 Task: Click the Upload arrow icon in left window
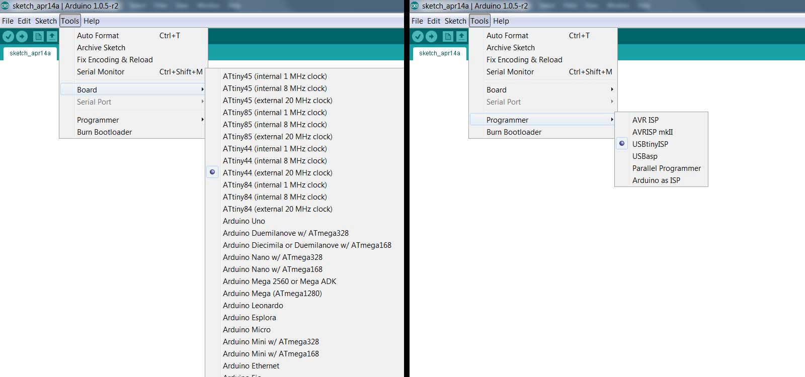point(22,36)
